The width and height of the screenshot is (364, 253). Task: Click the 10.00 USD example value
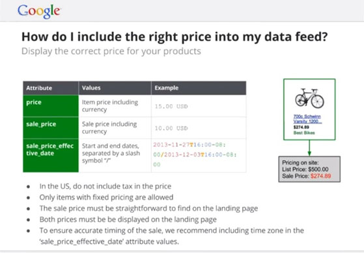(171, 128)
